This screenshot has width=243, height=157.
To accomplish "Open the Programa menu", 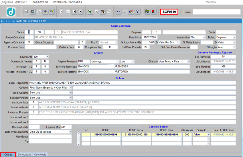I will [7, 2].
